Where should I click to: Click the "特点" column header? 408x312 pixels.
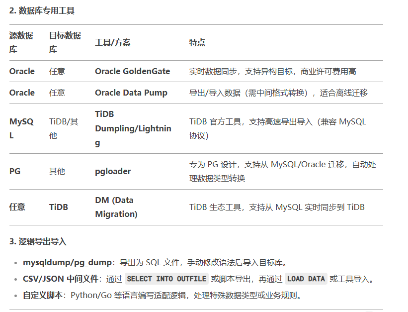(x=197, y=42)
